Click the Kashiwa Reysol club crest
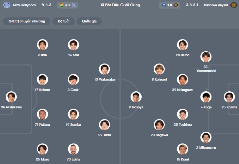The height and width of the screenshot is (164, 239). point(234,5)
